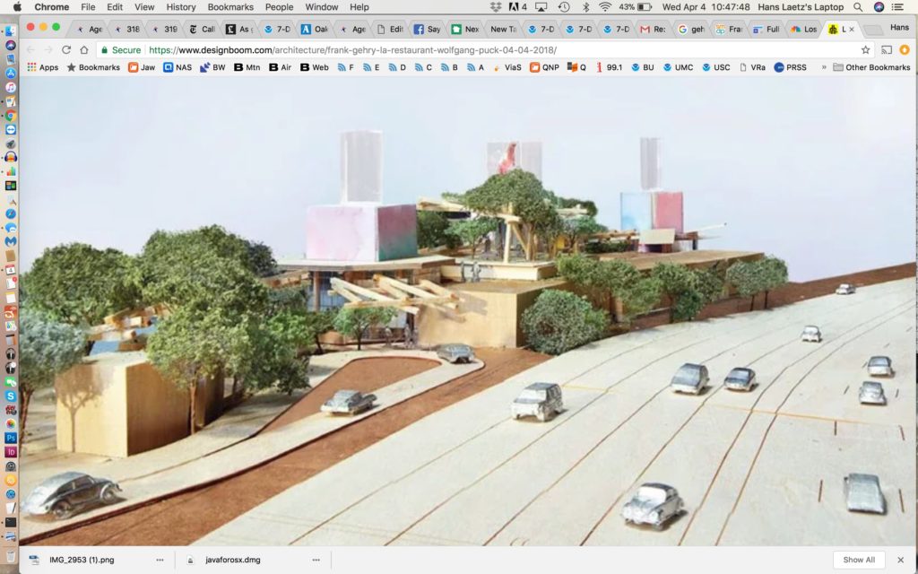
Task: Open the Web bookmark
Action: 315,67
